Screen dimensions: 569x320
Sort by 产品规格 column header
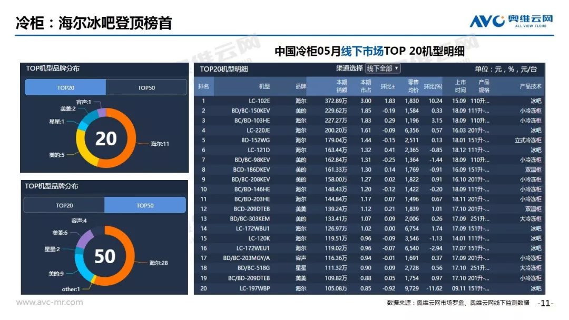coord(484,86)
